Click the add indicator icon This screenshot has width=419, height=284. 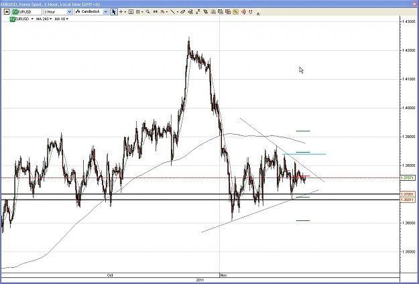(162, 12)
